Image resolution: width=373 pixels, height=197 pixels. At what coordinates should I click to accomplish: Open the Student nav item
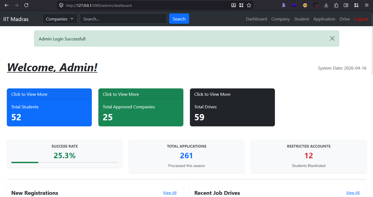pyautogui.click(x=301, y=19)
